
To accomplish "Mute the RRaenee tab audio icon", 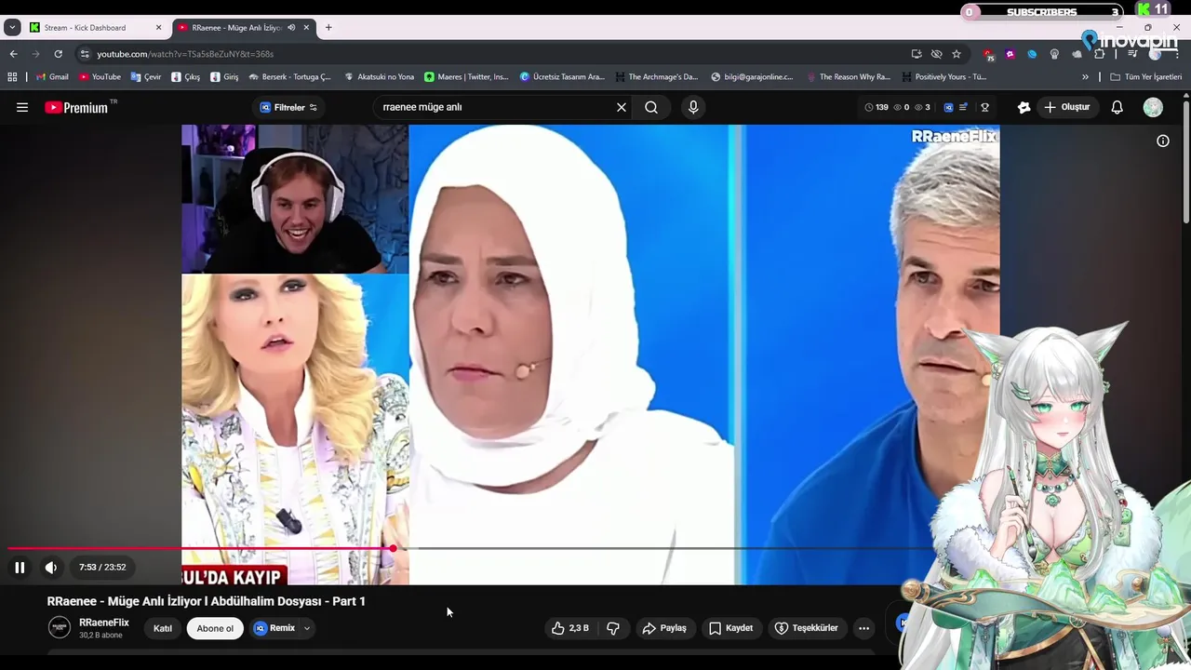I will 291,28.
